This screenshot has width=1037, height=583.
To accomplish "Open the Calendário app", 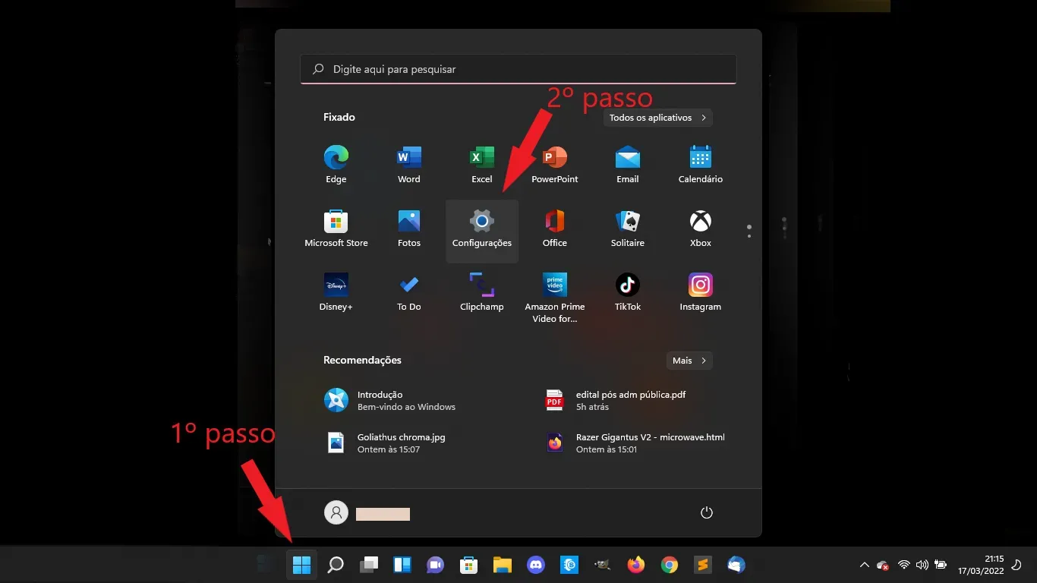I will [x=701, y=164].
